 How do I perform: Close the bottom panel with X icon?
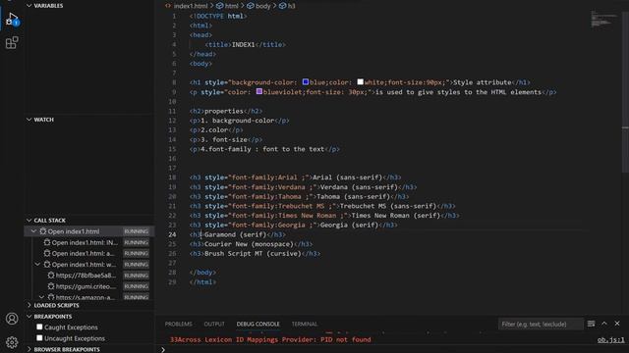coord(617,324)
